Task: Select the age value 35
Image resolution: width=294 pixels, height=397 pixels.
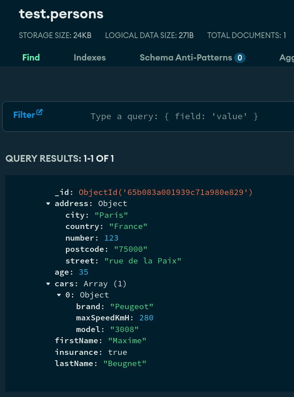Action: click(83, 272)
